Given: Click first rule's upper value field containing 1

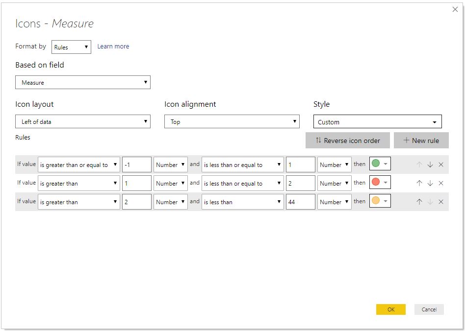Looking at the screenshot, I should 300,165.
